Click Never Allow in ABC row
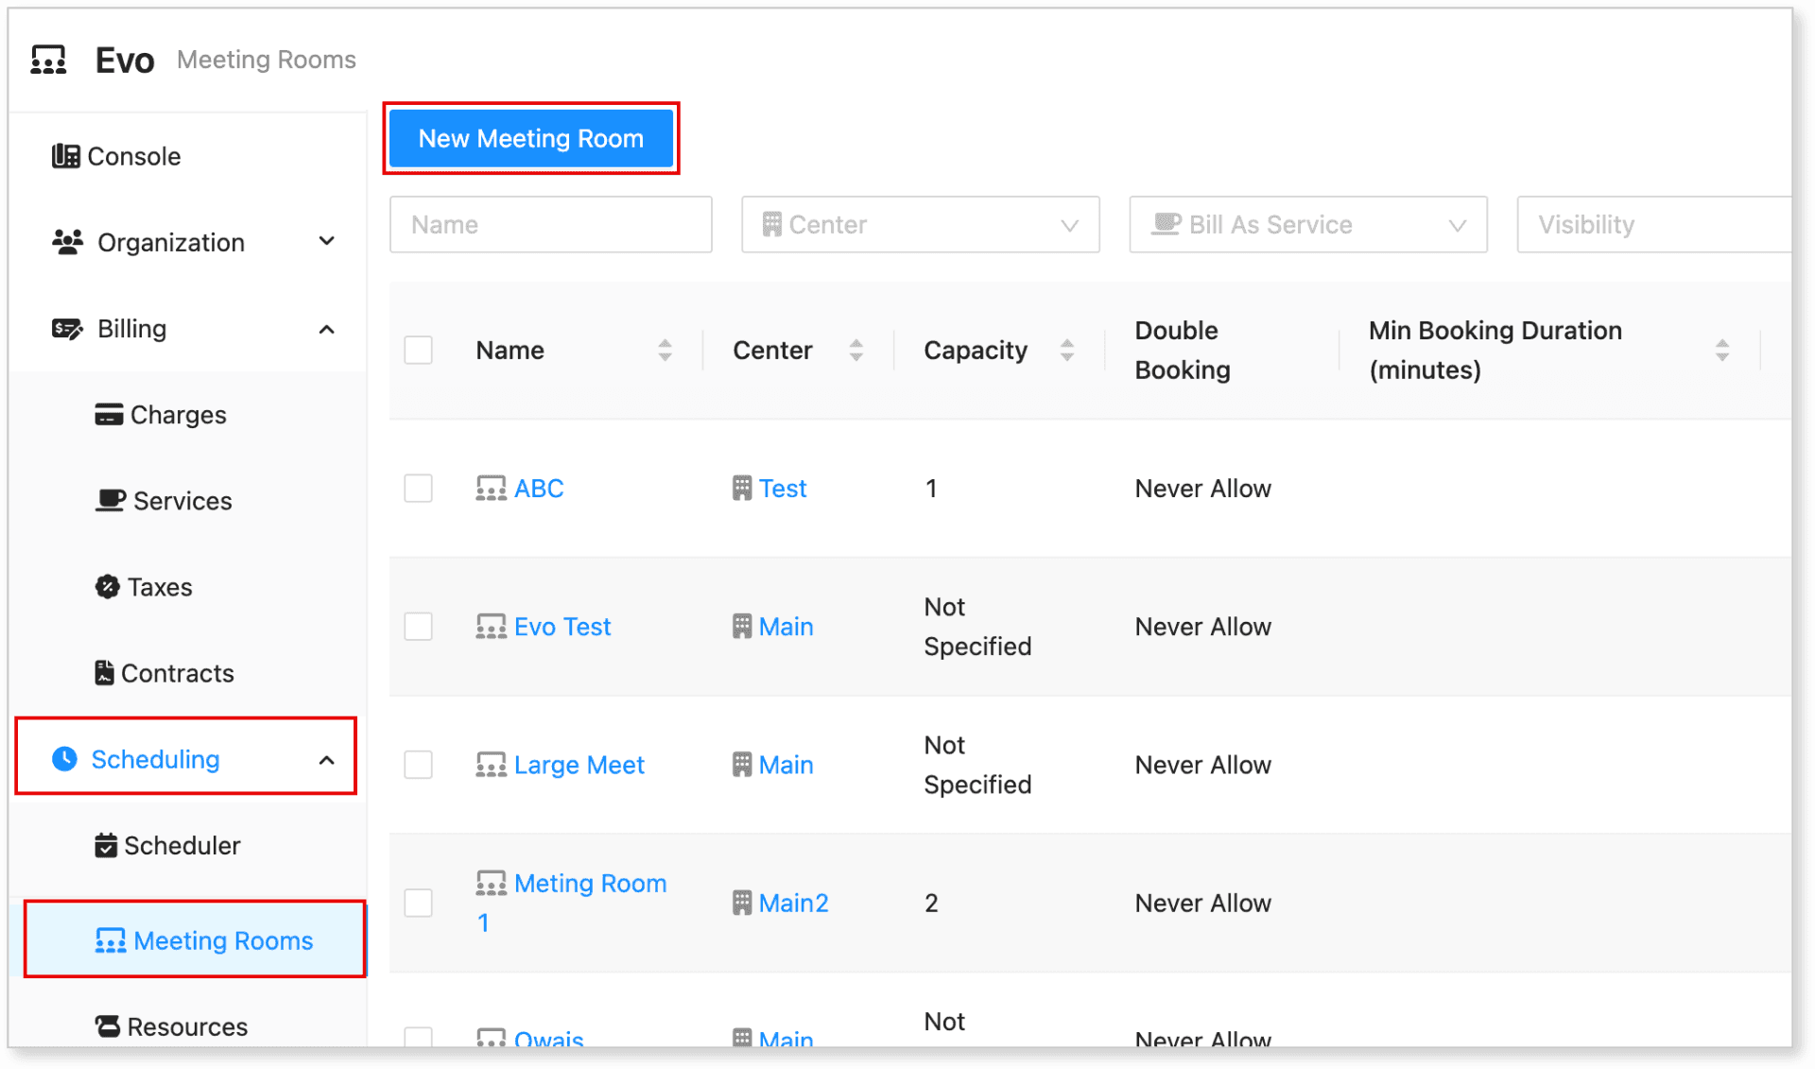Screen dimensions: 1815x1069 click(1202, 489)
